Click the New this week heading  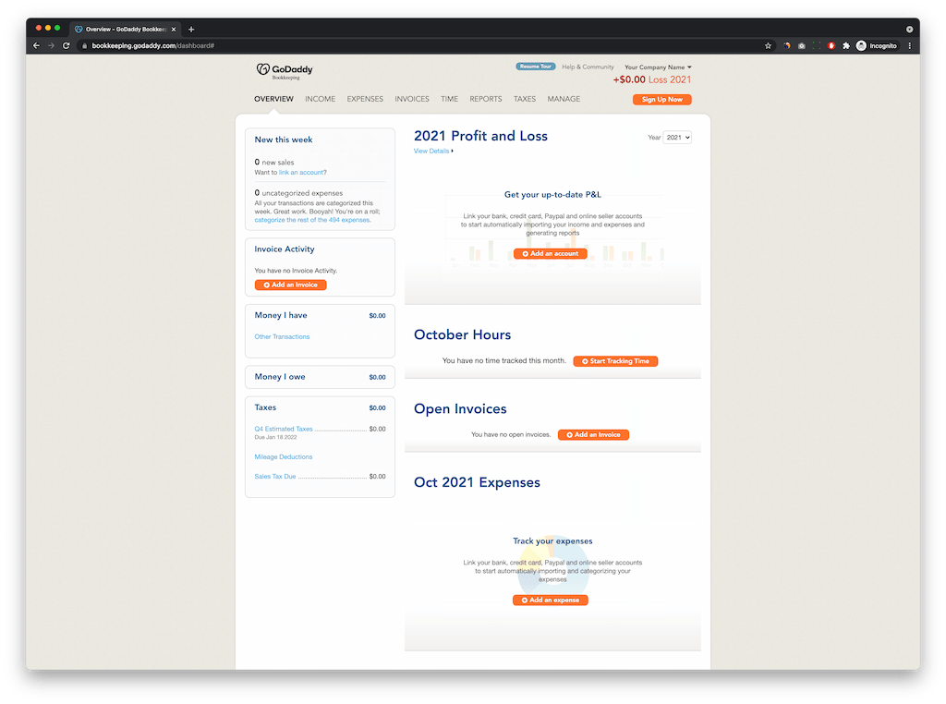[284, 140]
